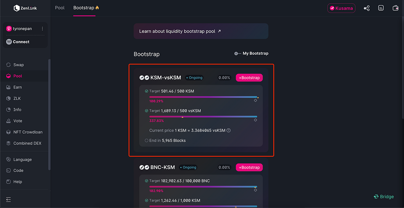The image size is (404, 208).
Task: Open the wallet icon in the top bar
Action: (395, 8)
